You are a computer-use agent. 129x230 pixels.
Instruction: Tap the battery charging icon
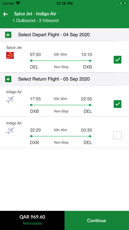[x=123, y=3]
